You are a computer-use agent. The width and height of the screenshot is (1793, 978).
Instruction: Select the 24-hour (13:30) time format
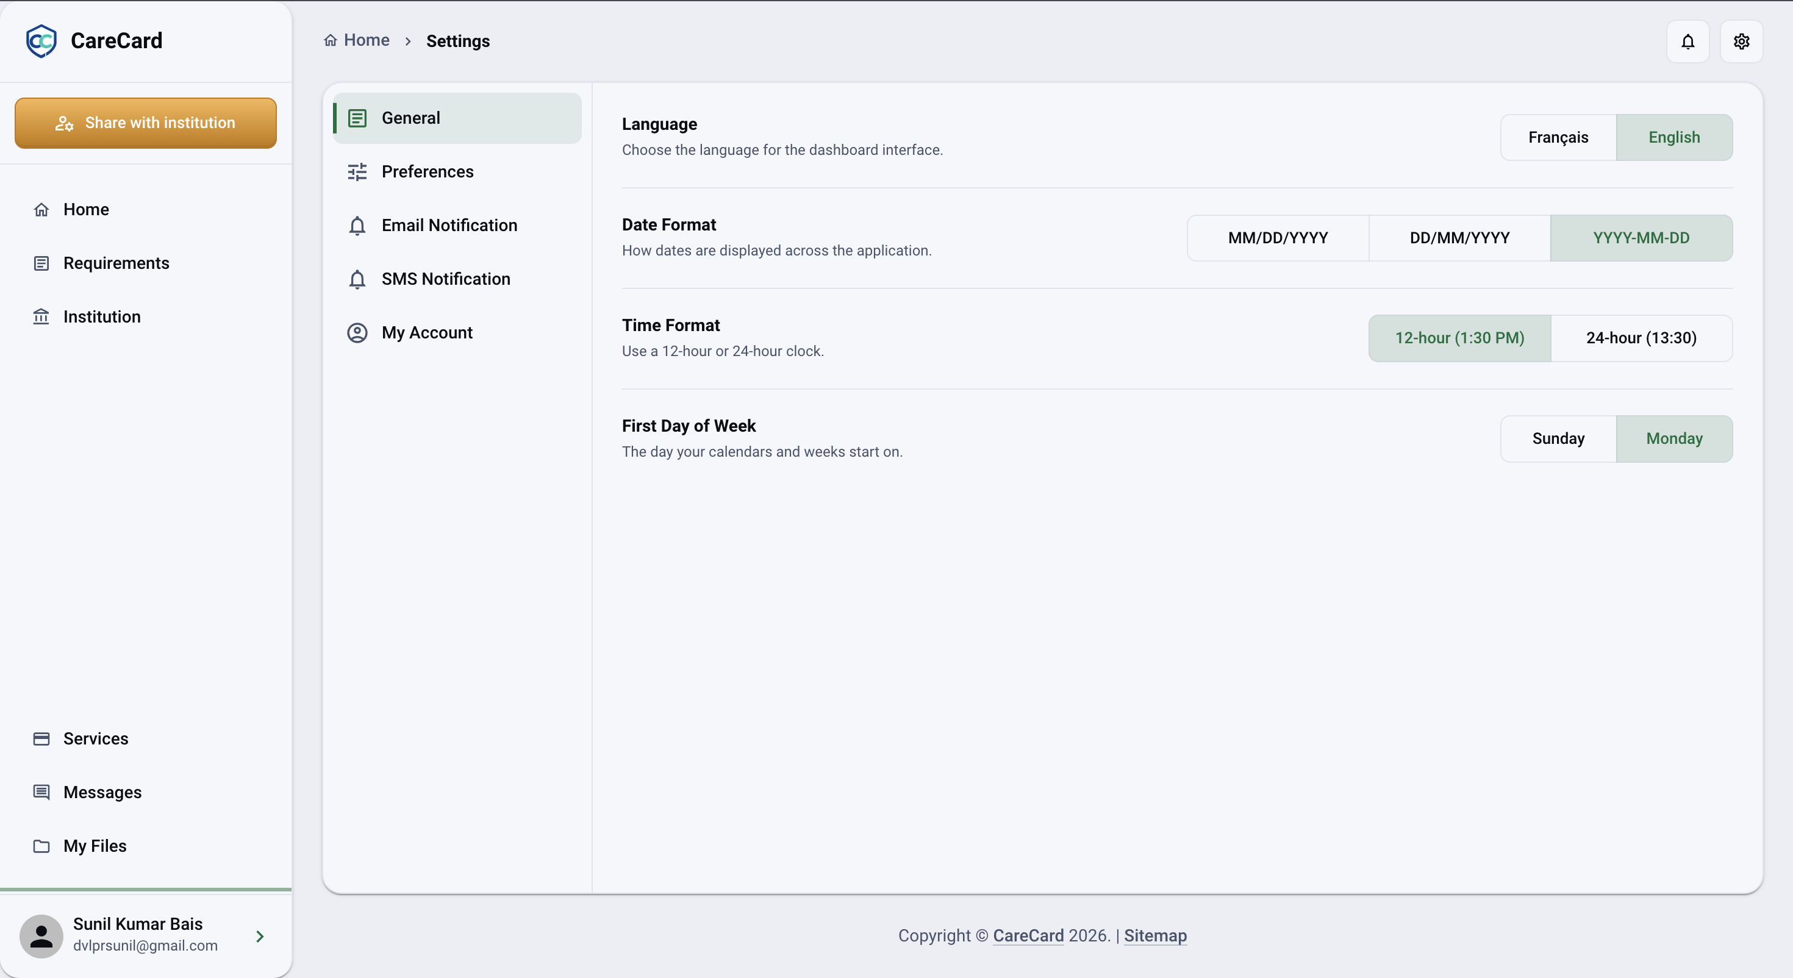click(x=1641, y=338)
